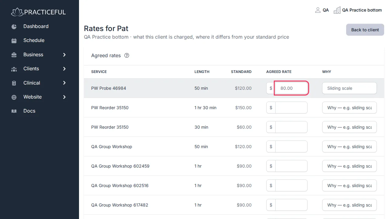
Task: Click the SERVICE column header
Action: (99, 72)
